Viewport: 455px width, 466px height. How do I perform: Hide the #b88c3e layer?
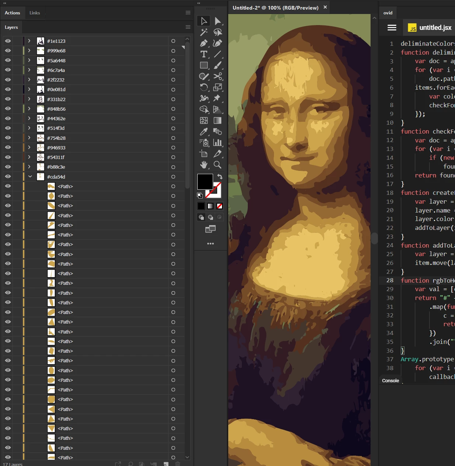[x=8, y=167]
